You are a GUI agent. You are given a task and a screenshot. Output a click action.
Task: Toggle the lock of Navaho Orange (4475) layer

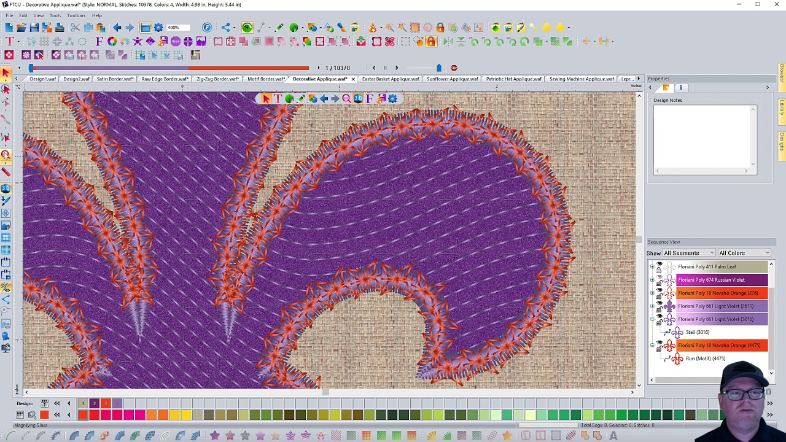coord(660,349)
